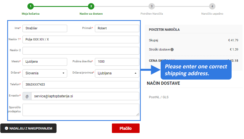Click the textarea resize handle corner
This screenshot has height=139, width=244.
[x=138, y=114]
